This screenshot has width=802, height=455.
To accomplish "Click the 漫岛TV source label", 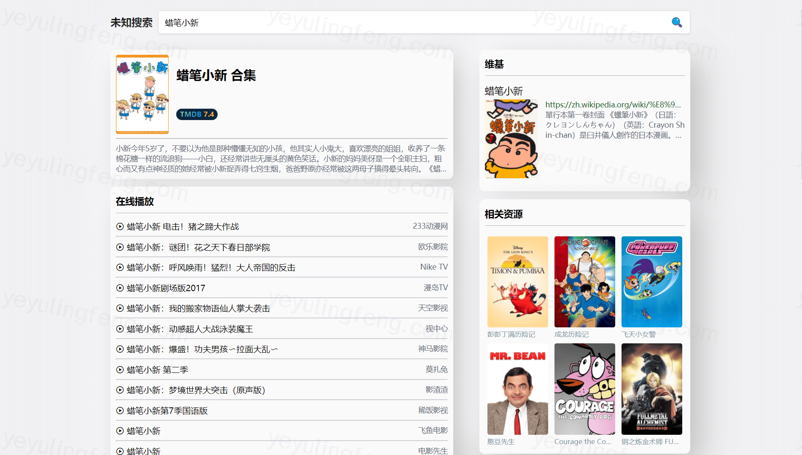I will tap(436, 288).
